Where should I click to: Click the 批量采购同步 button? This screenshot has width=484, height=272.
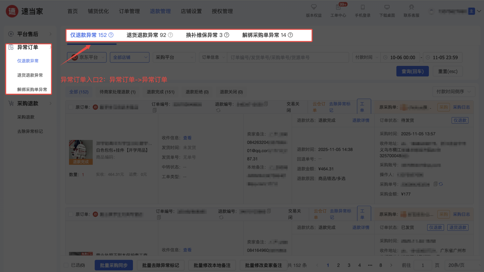click(114, 265)
